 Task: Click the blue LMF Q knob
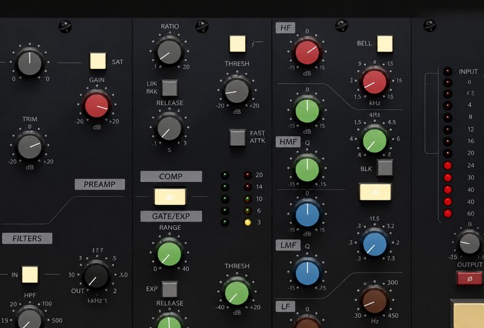307,273
